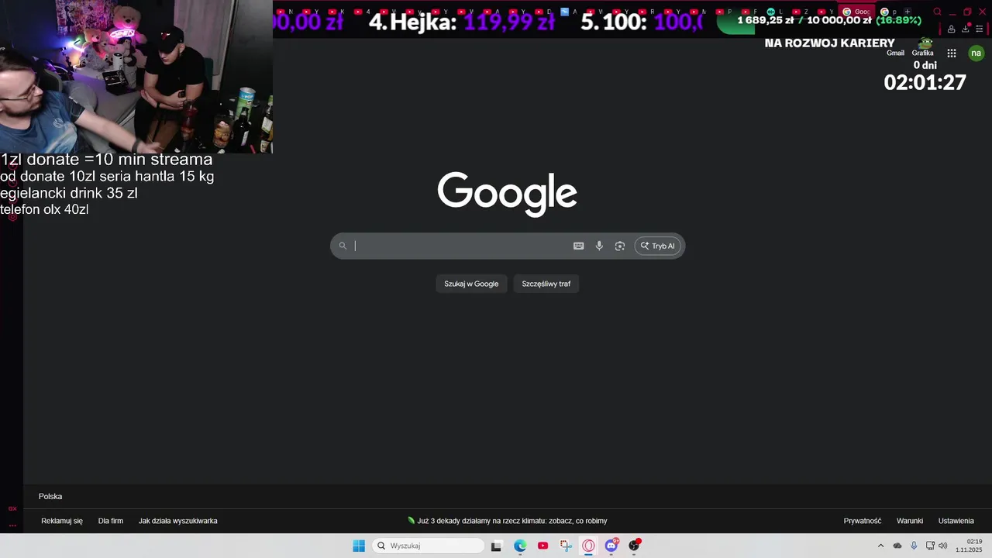The height and width of the screenshot is (558, 992).
Task: Launch Microsoft Edge from taskbar
Action: coord(520,546)
